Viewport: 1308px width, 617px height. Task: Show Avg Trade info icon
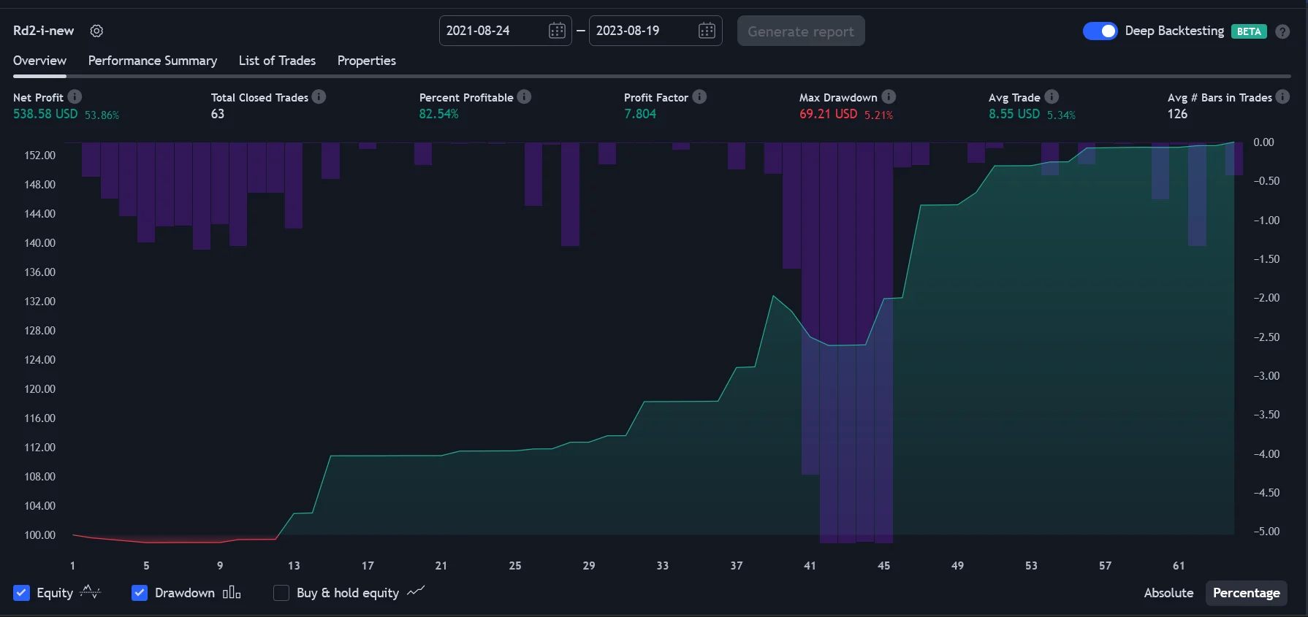click(x=1052, y=96)
